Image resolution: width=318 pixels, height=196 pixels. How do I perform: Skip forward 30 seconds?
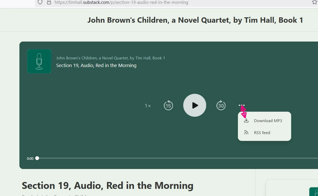[221, 106]
